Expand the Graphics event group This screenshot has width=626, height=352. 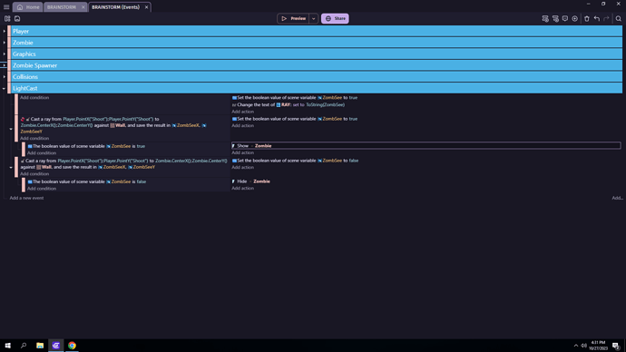click(x=5, y=54)
